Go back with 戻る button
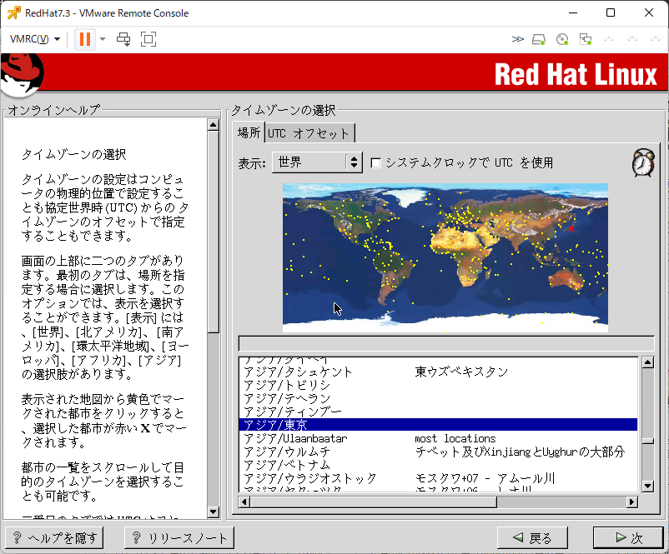669x554 pixels. point(532,538)
